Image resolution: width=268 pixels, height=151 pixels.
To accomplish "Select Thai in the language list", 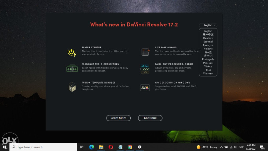I will click(208, 70).
